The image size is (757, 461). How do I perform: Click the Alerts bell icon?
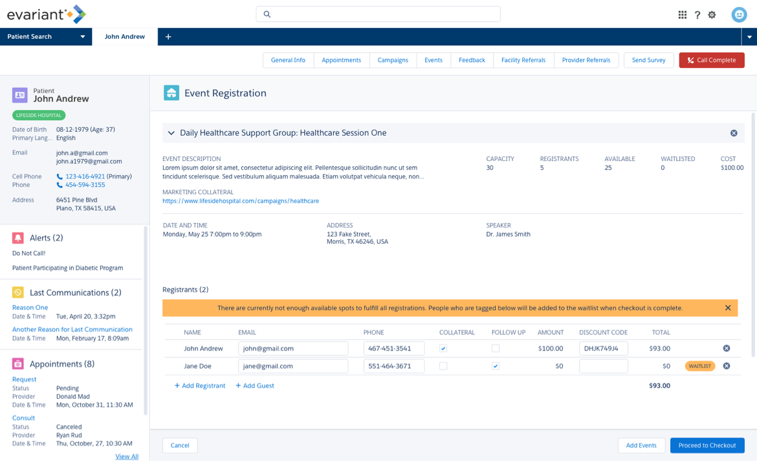tap(18, 238)
